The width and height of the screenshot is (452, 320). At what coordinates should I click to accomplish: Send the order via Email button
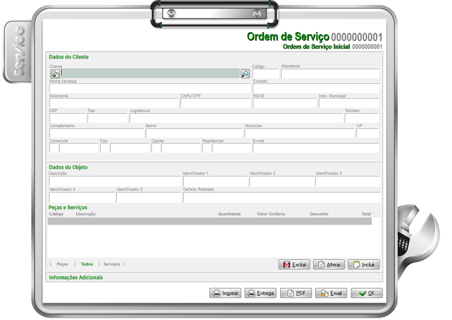tap(331, 294)
